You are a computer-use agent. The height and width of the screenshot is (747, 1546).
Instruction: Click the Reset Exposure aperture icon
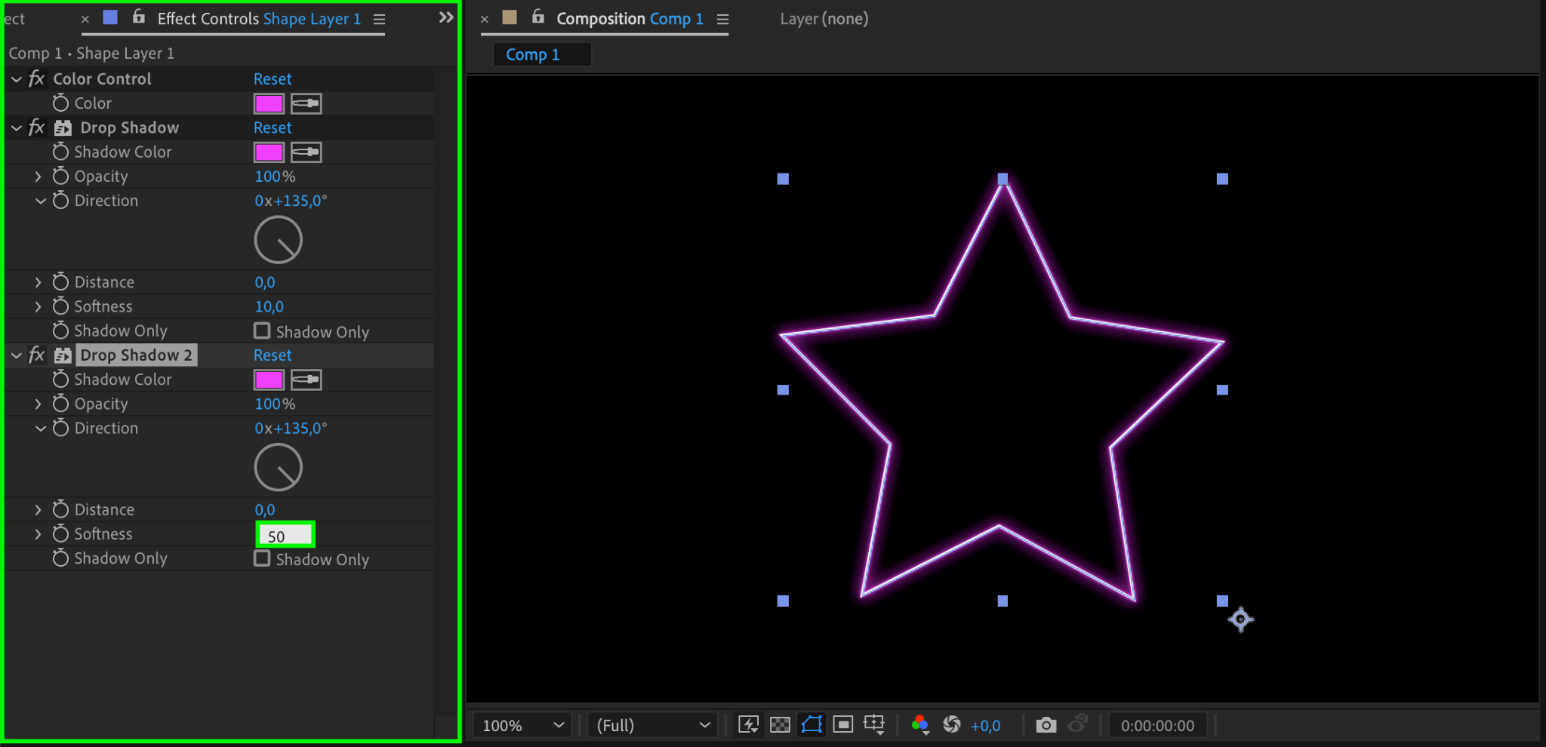click(x=952, y=725)
